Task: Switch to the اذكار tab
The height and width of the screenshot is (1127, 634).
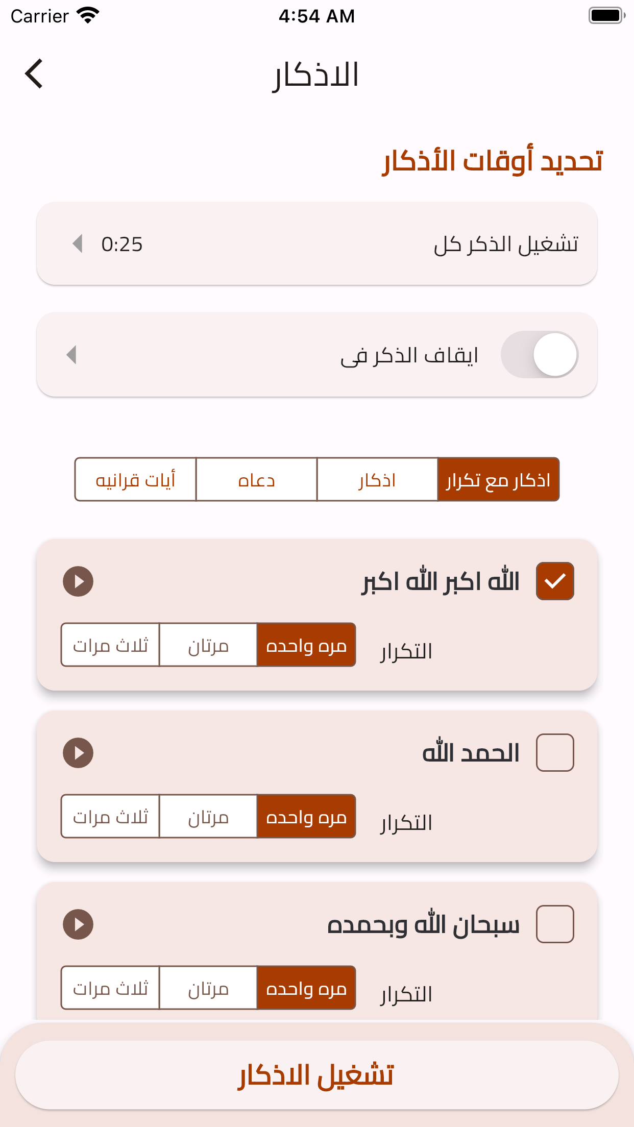Action: 377,479
